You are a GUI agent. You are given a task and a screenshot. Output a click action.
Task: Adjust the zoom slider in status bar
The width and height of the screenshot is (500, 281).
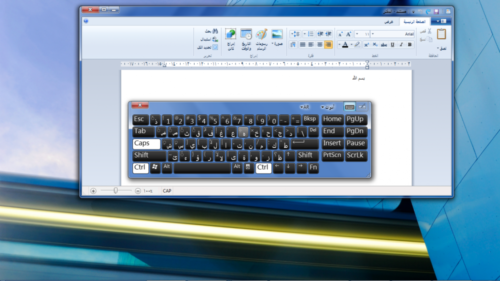click(x=115, y=190)
